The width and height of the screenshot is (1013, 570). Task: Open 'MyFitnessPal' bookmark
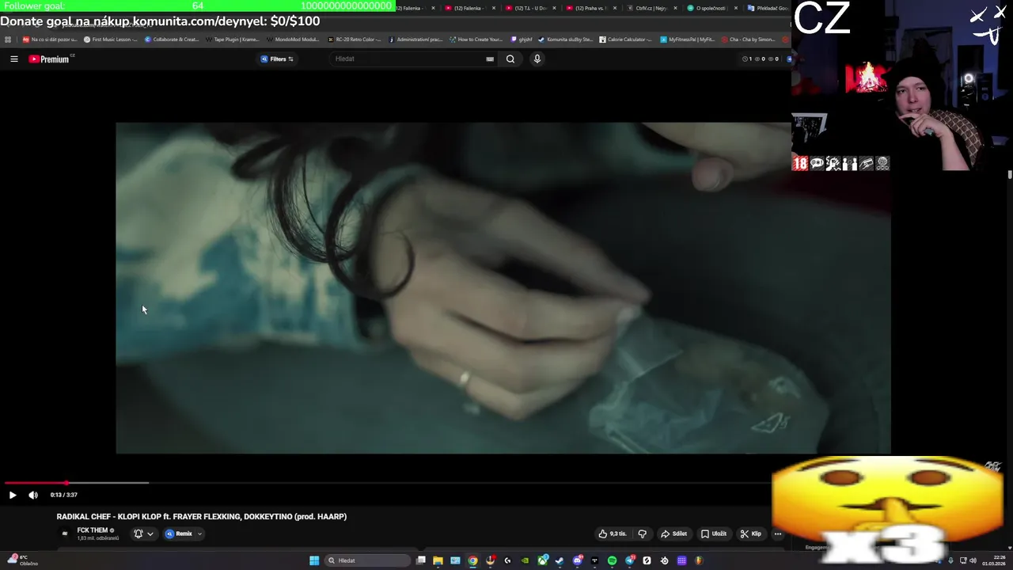click(687, 39)
